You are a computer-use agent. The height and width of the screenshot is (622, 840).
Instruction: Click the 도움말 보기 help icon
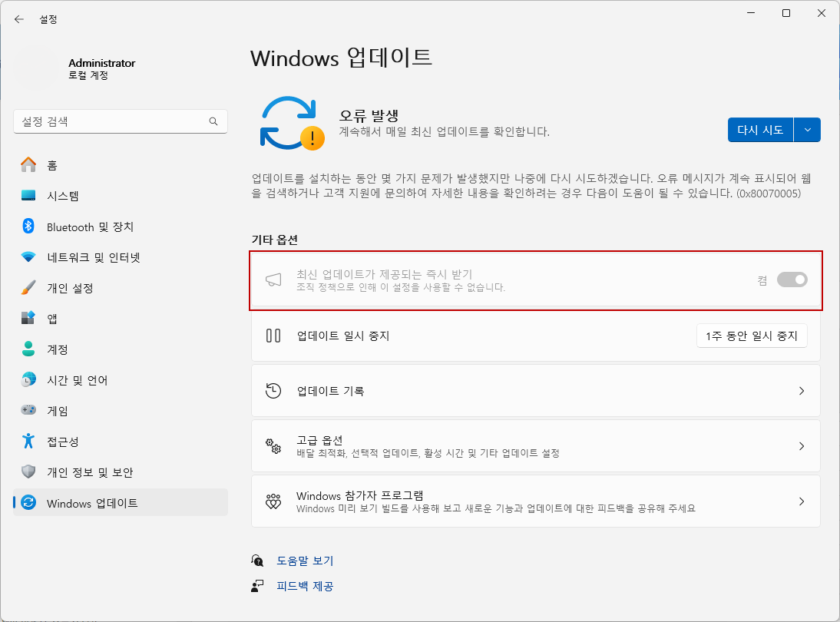(257, 561)
